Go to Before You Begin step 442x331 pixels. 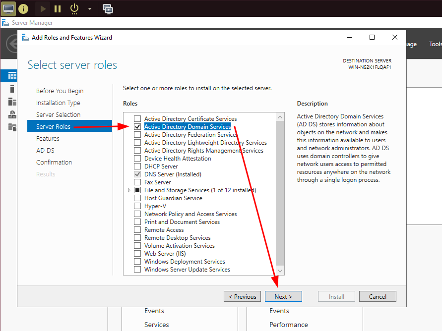click(60, 91)
